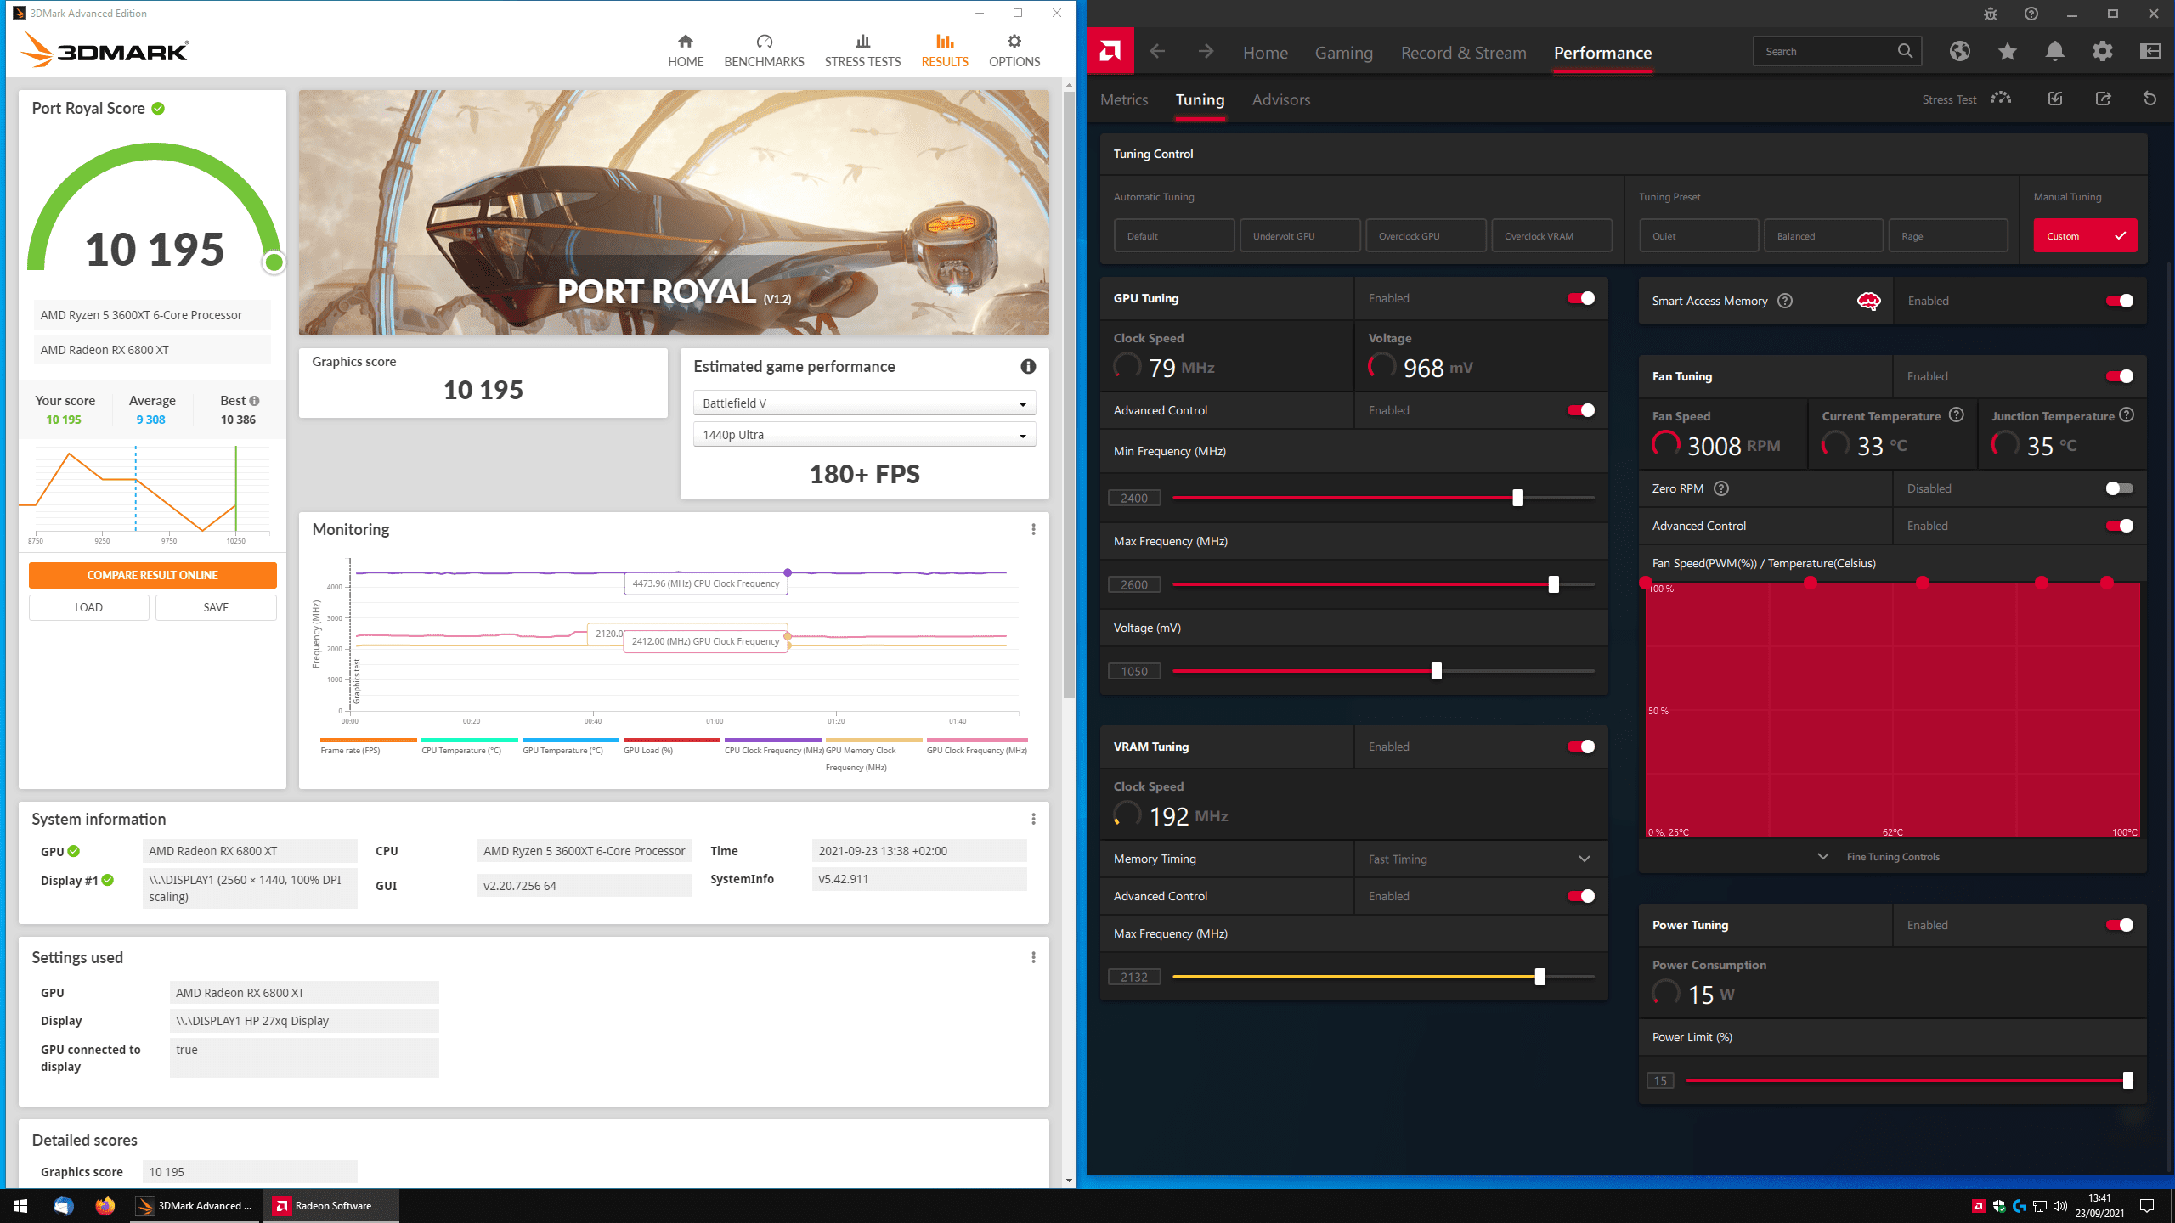The width and height of the screenshot is (2175, 1223).
Task: Open Monitoring panel three-dot menu
Action: tap(1033, 529)
